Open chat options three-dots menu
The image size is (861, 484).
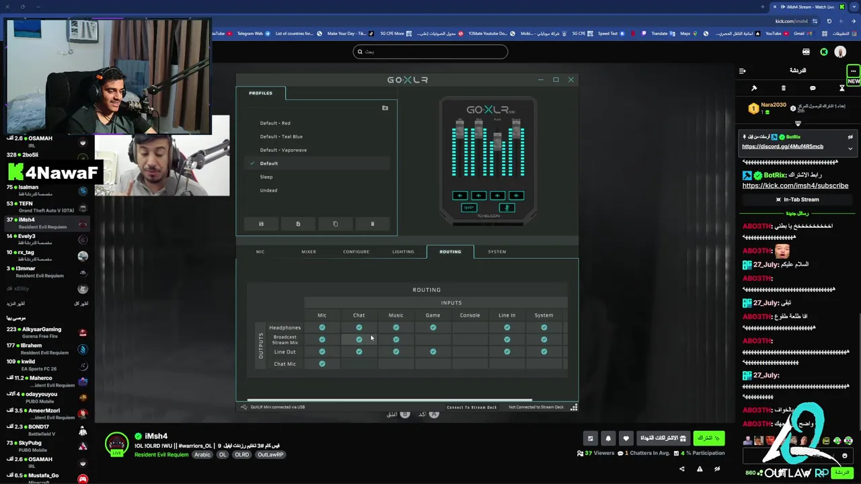853,71
